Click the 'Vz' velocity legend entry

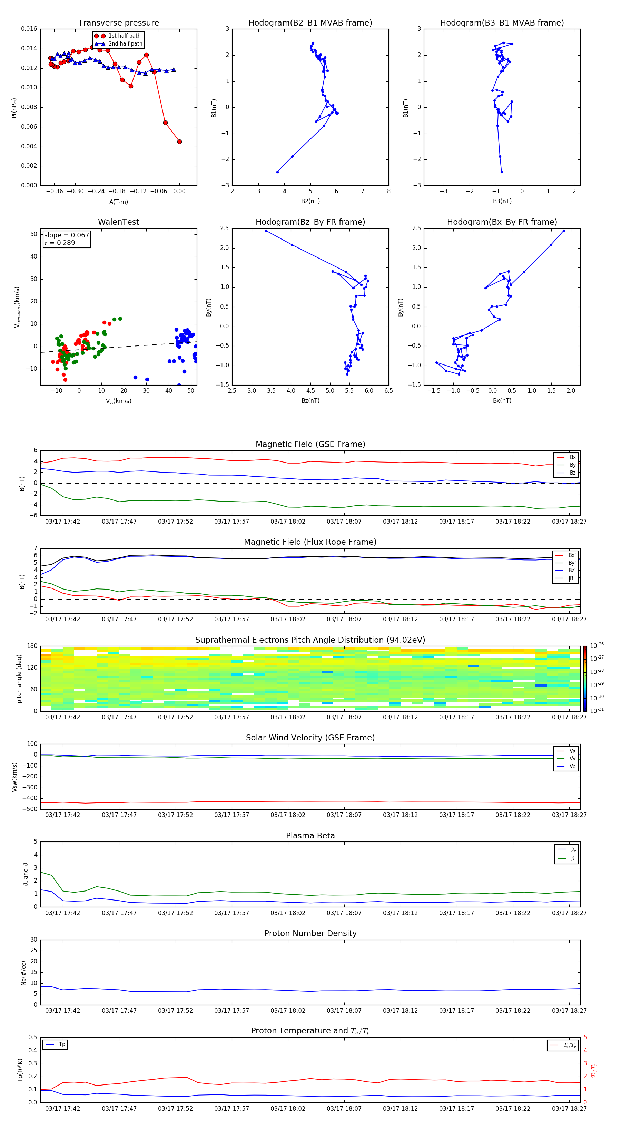click(x=566, y=766)
